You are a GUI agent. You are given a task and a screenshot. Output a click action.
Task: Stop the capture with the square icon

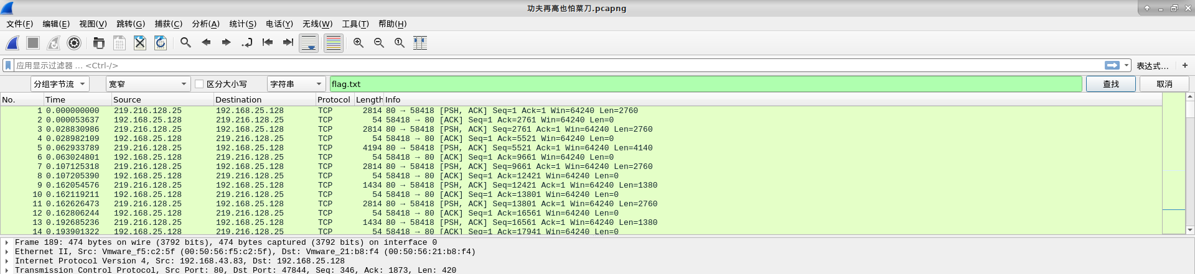point(33,43)
